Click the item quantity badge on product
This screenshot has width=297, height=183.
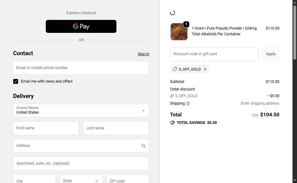[186, 24]
